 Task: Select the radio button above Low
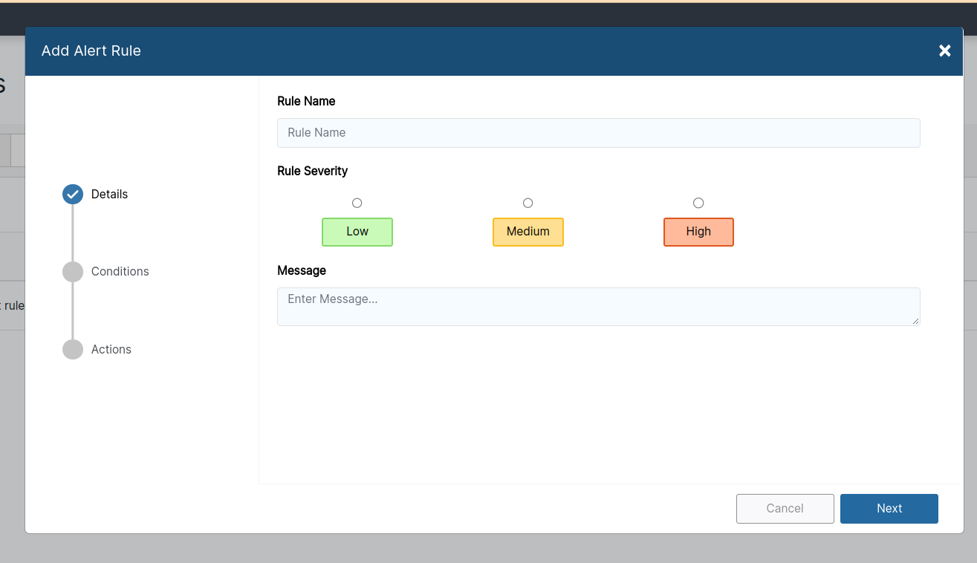357,202
